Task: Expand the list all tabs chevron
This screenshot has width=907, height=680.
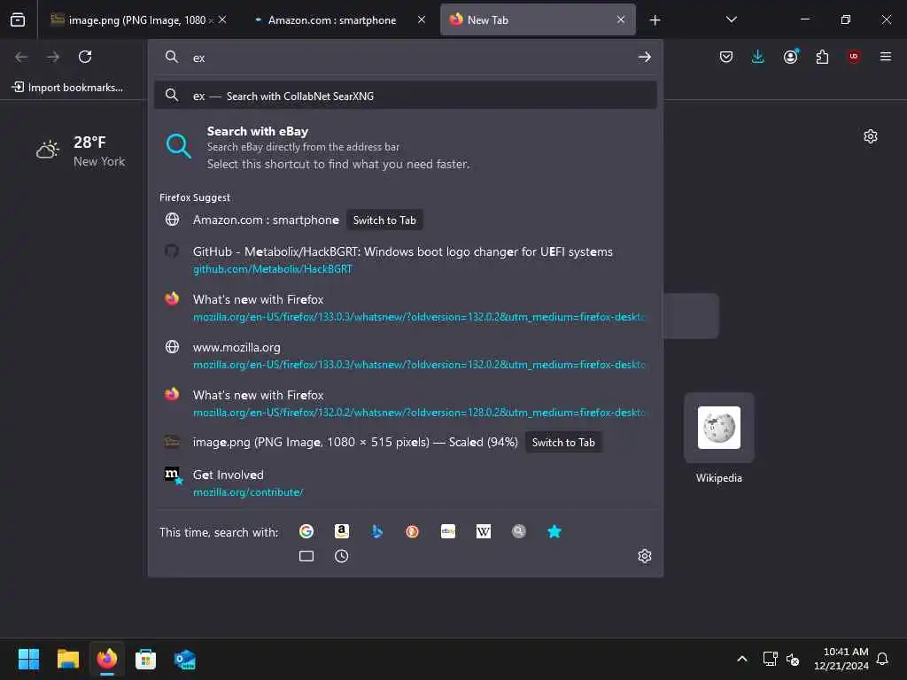Action: pyautogui.click(x=732, y=19)
